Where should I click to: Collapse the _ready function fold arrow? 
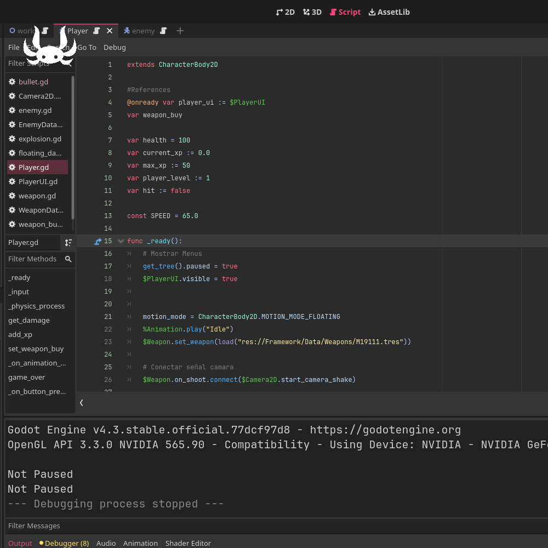[x=121, y=241]
